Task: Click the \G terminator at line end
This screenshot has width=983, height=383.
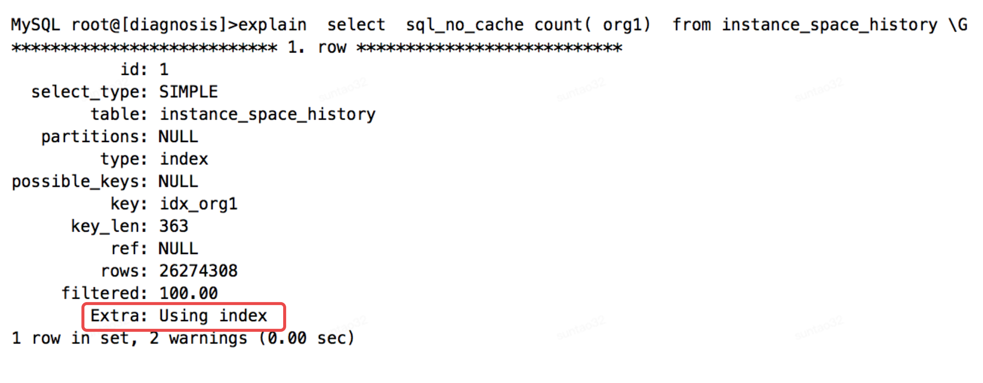Action: point(958,24)
